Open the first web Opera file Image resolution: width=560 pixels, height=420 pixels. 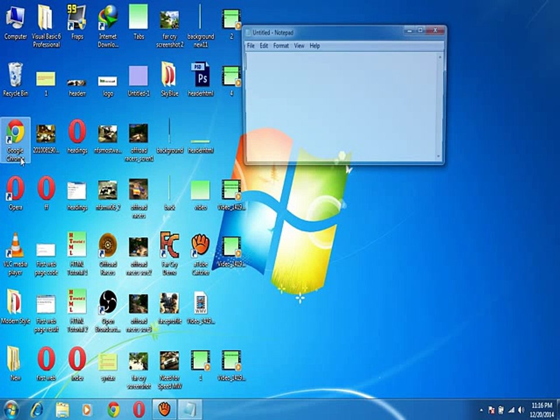(x=46, y=363)
